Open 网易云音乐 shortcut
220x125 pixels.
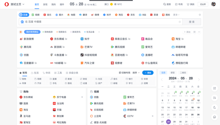[119, 39]
